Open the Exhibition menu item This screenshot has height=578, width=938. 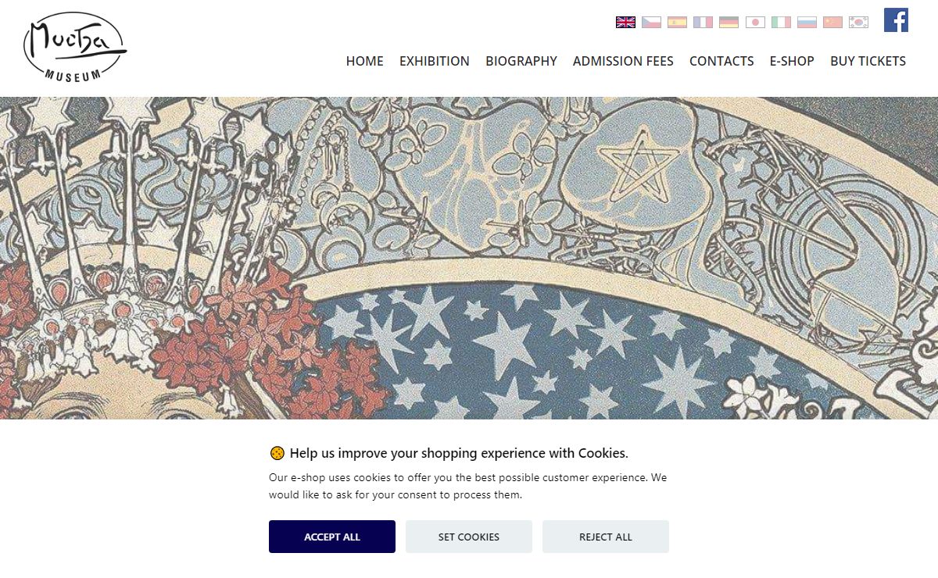[x=434, y=61]
